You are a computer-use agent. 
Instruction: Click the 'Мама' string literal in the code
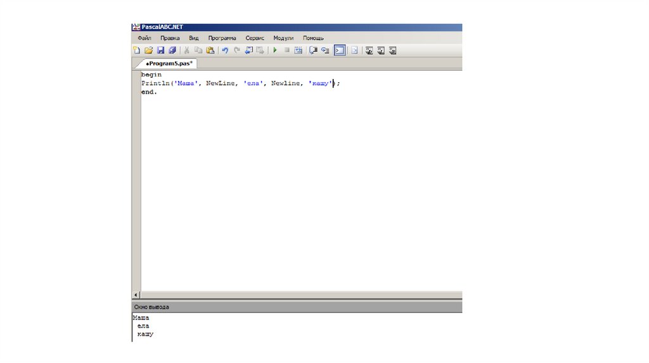[x=186, y=83]
